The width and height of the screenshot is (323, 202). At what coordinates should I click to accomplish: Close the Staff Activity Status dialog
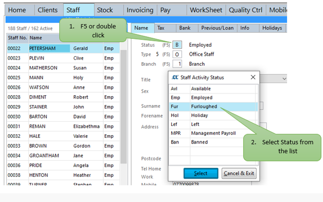(x=253, y=77)
